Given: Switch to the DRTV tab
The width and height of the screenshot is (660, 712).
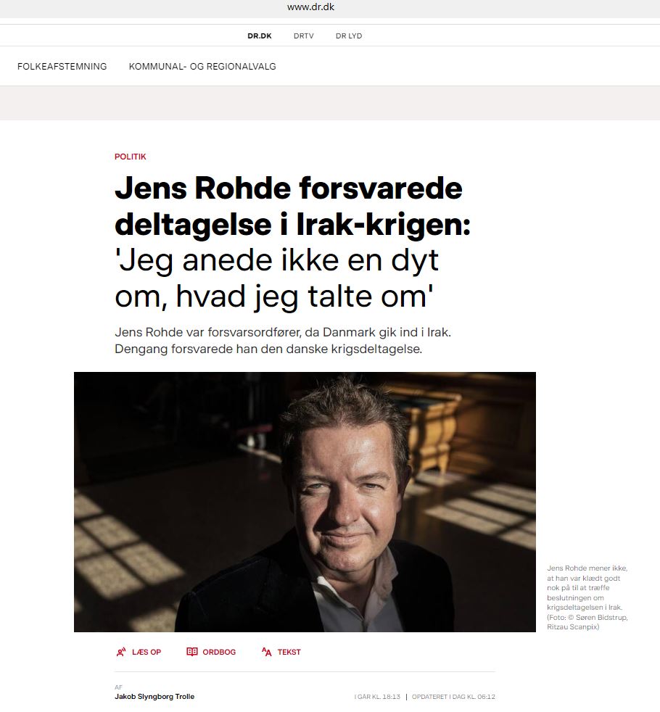Looking at the screenshot, I should 303,36.
